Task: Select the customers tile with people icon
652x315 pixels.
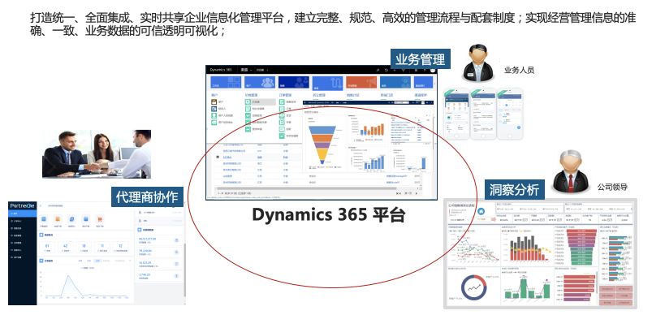Action: click(x=260, y=82)
